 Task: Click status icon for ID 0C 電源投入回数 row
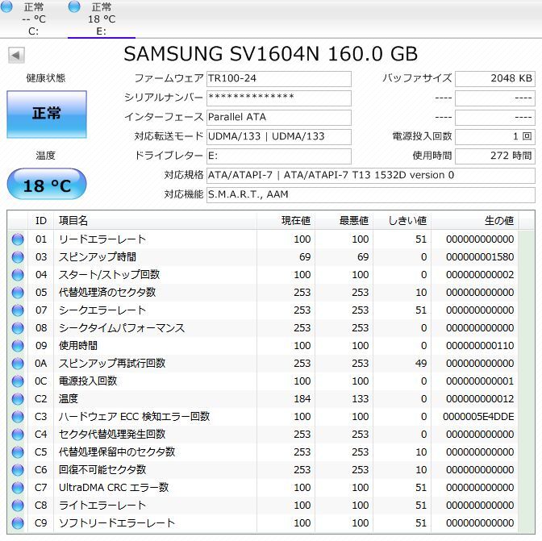18,381
